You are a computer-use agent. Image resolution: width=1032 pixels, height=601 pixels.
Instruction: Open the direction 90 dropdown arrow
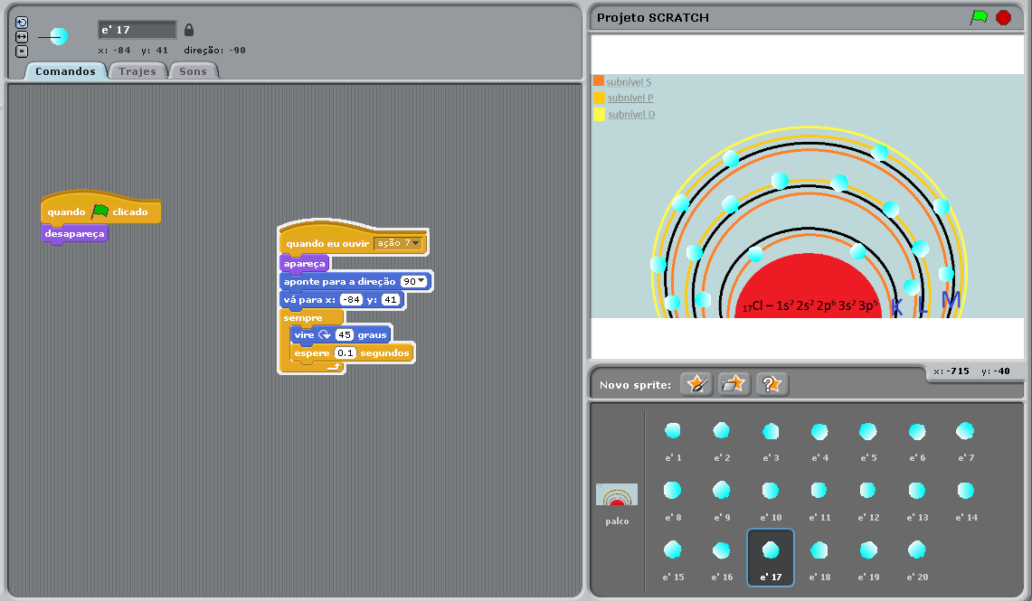pyautogui.click(x=421, y=281)
